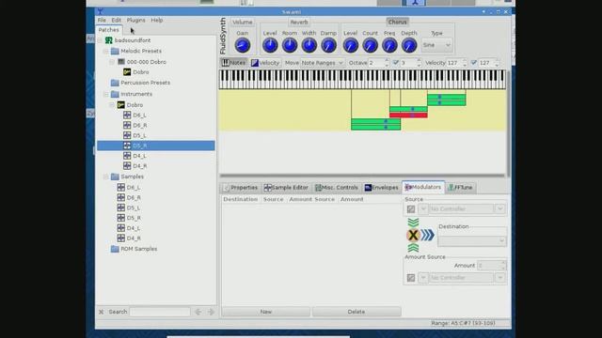Screen dimensions: 602x338
Task: Click the Instruments folder icon
Action: tap(115, 94)
